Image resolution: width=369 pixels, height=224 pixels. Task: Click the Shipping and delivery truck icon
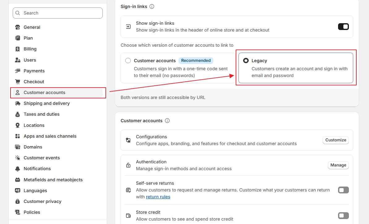tap(18, 103)
